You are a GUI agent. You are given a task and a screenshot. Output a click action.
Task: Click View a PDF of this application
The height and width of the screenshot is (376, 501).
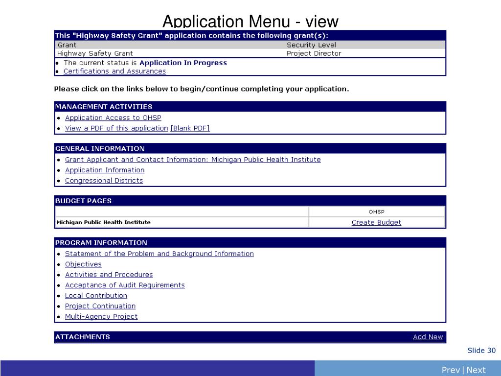click(x=116, y=128)
